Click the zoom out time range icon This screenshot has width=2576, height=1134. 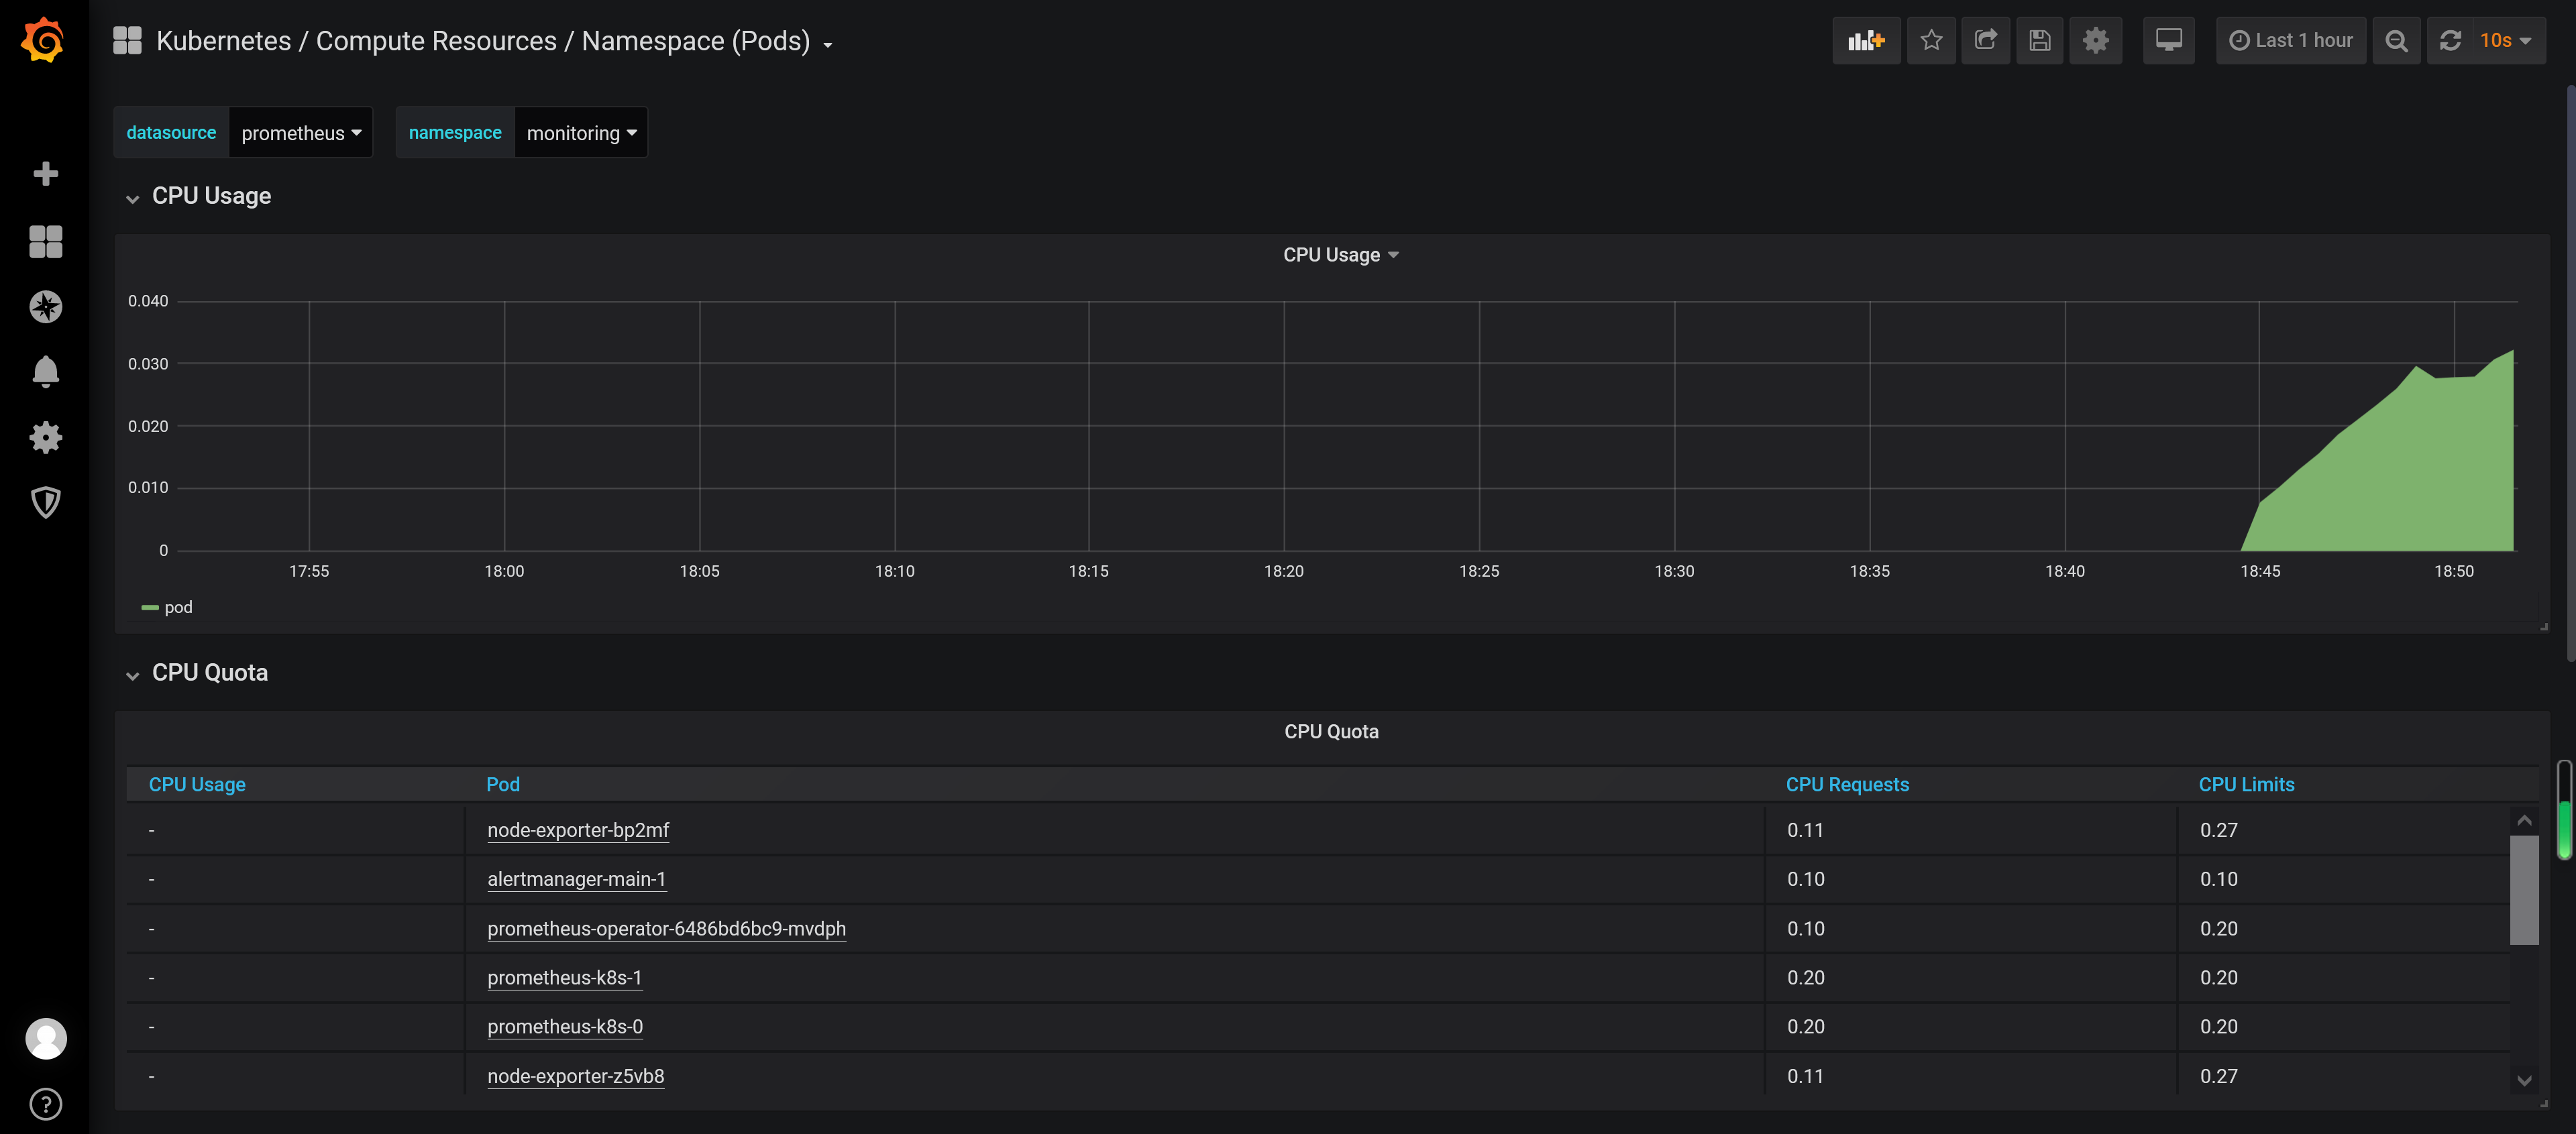(x=2396, y=41)
